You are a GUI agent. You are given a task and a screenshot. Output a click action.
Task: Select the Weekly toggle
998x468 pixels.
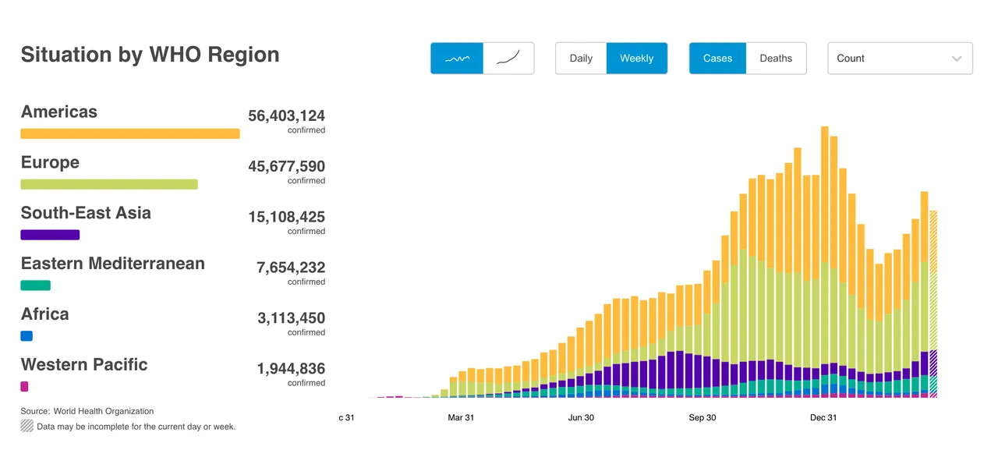(637, 58)
